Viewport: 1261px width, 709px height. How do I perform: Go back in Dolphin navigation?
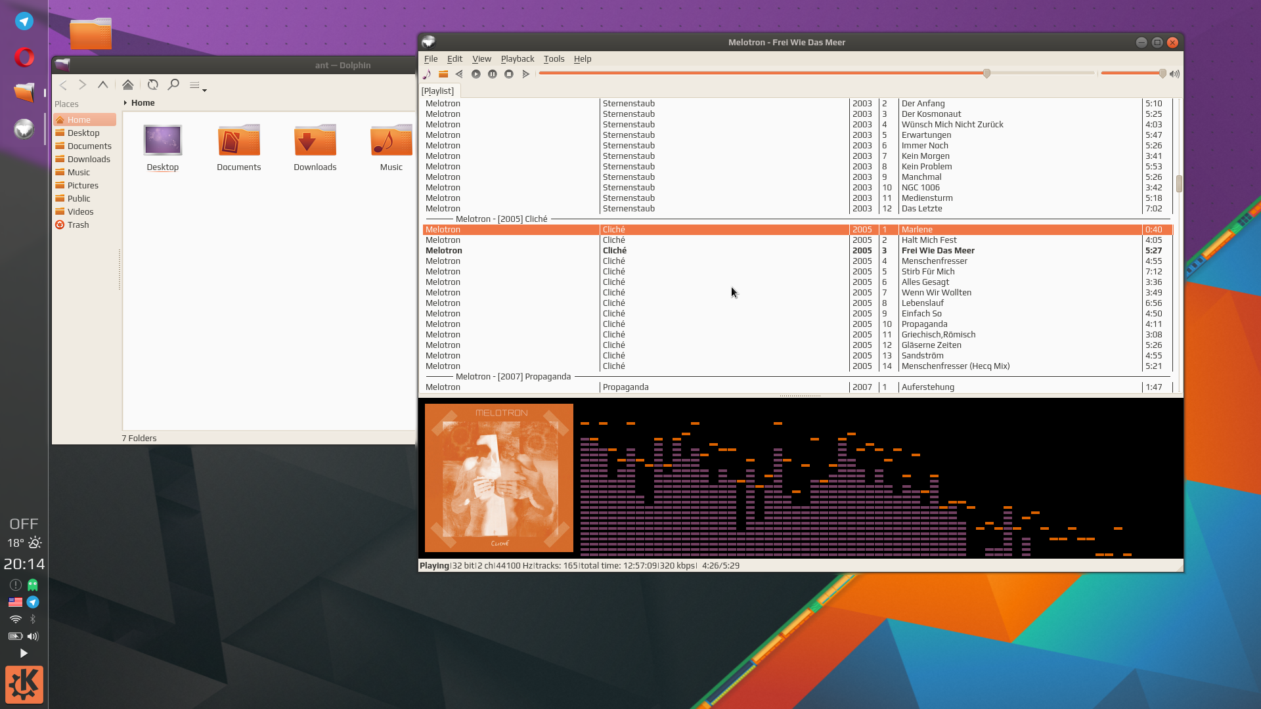[x=63, y=85]
